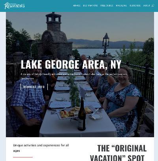Click the teal header bar background
Screen dimensions: 158x161
pos(49,6)
